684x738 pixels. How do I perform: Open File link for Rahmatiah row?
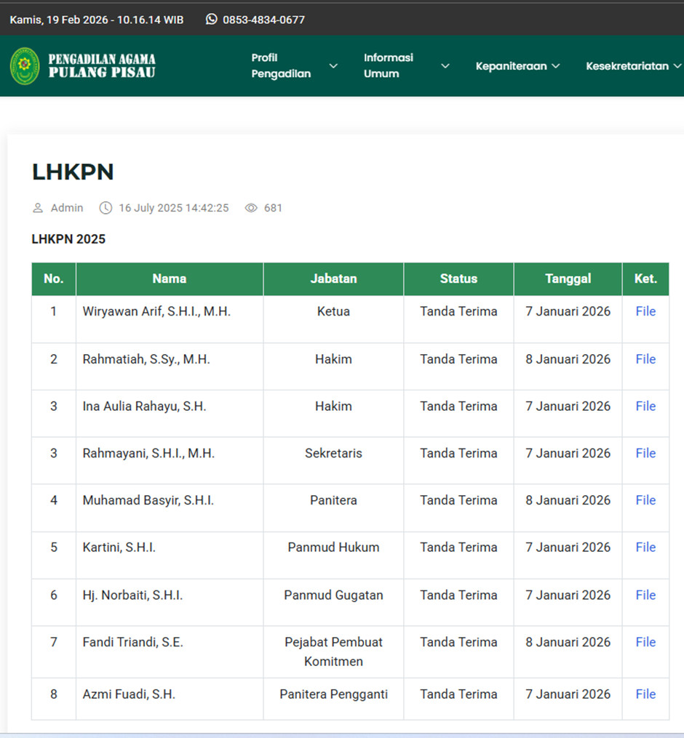coord(645,359)
